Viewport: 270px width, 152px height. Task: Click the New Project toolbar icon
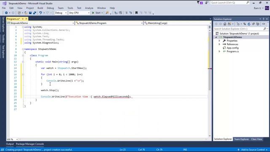pyautogui.click(x=19, y=13)
